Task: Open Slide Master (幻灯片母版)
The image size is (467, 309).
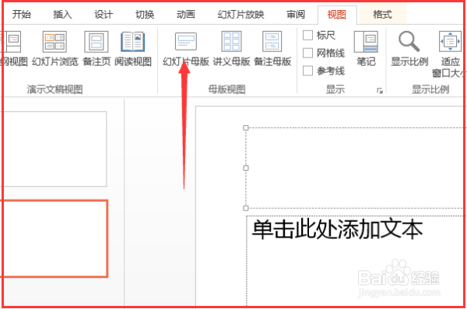Action: pyautogui.click(x=186, y=49)
